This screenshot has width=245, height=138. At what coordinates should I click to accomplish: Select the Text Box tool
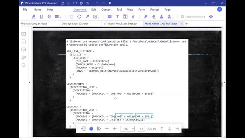click(125, 16)
